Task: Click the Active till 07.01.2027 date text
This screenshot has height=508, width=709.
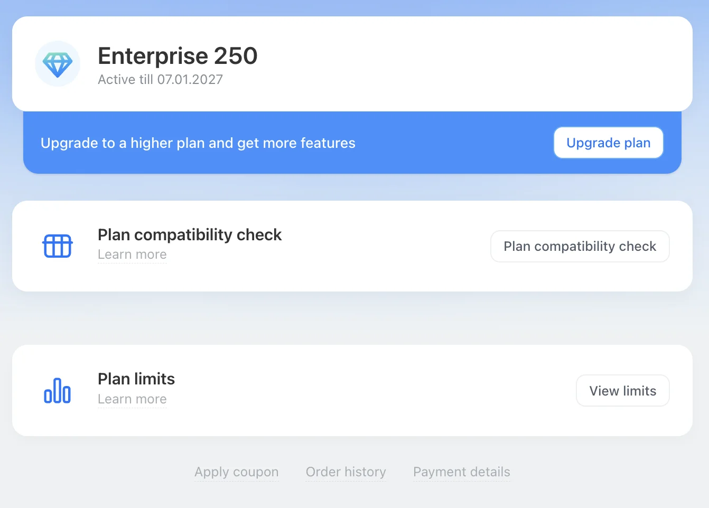Action: 160,80
